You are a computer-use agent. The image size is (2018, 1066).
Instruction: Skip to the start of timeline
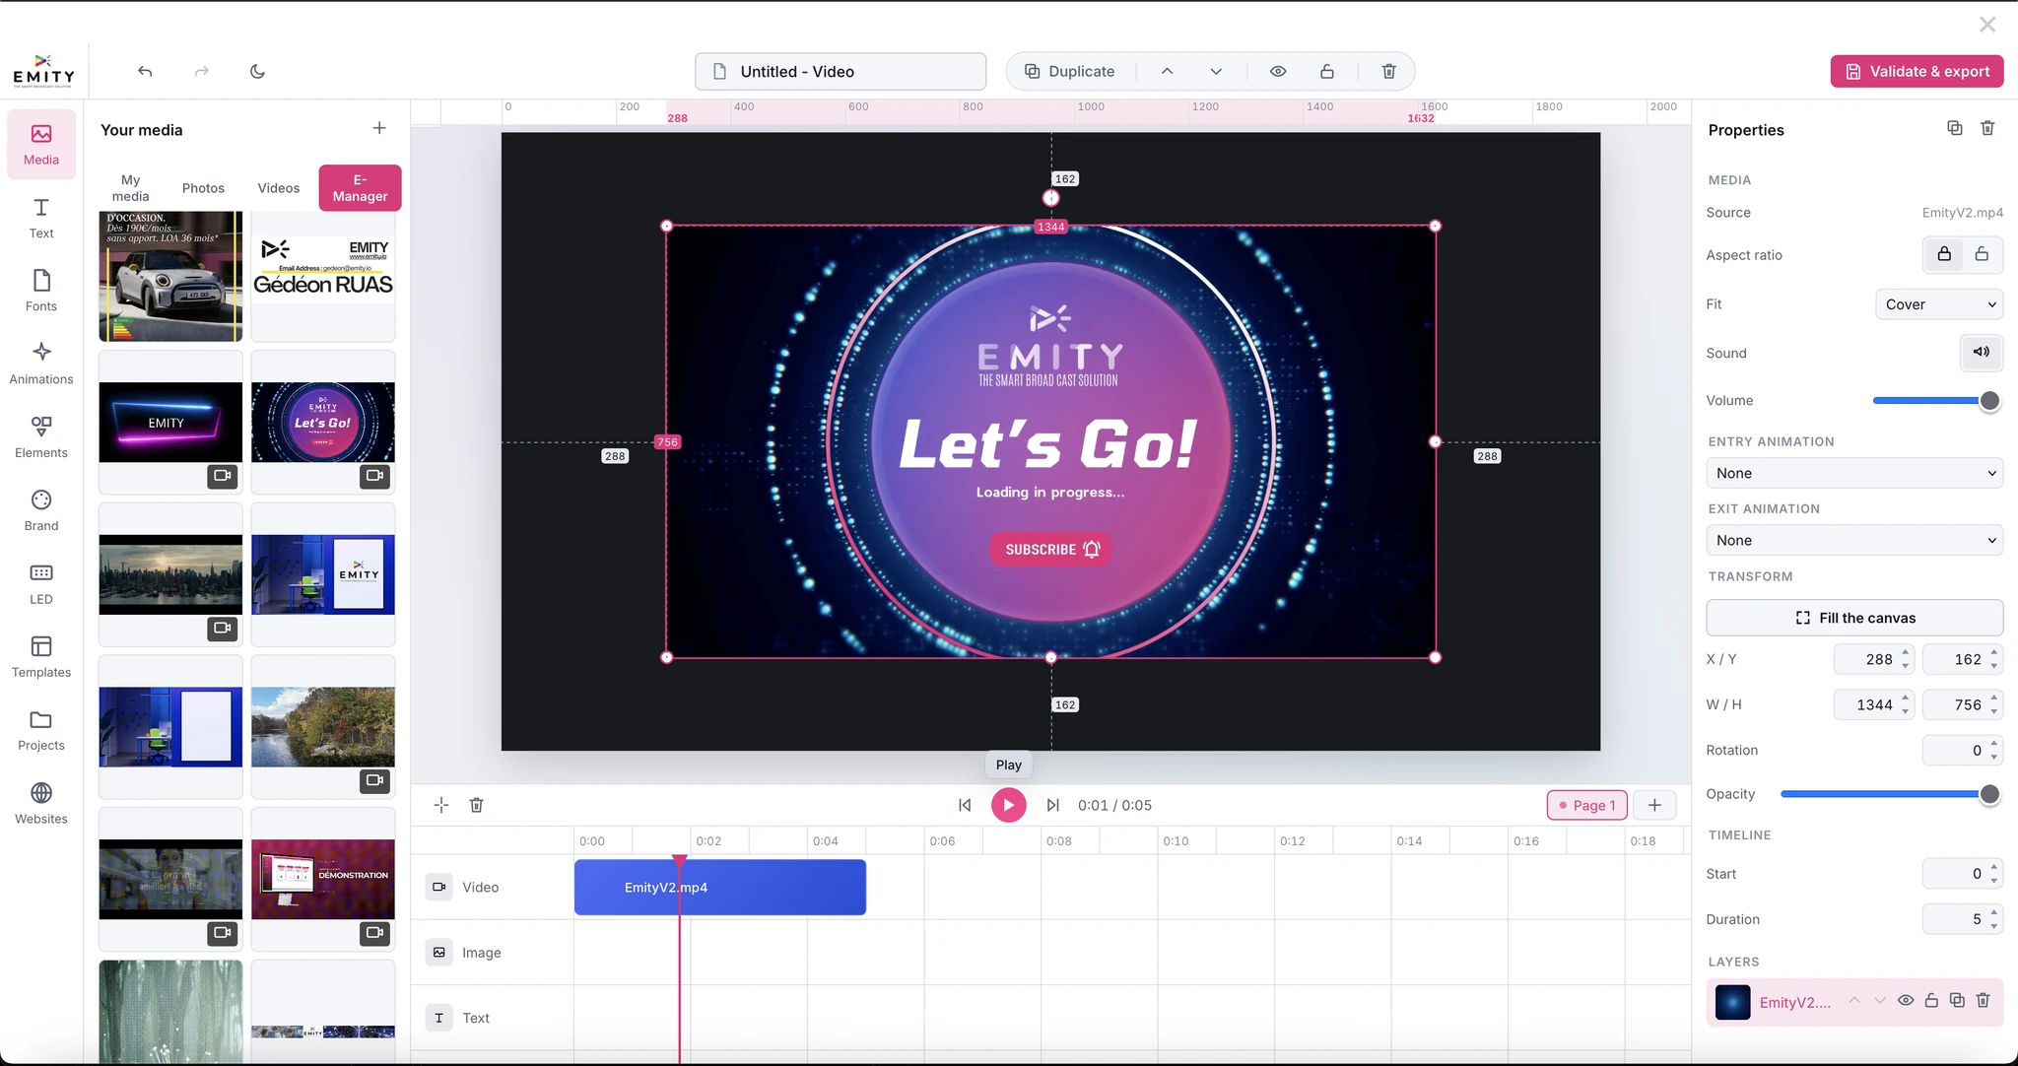(x=965, y=805)
